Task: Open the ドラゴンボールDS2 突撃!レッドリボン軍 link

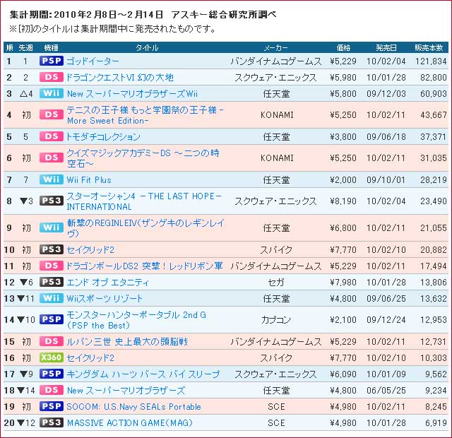Action: point(145,266)
